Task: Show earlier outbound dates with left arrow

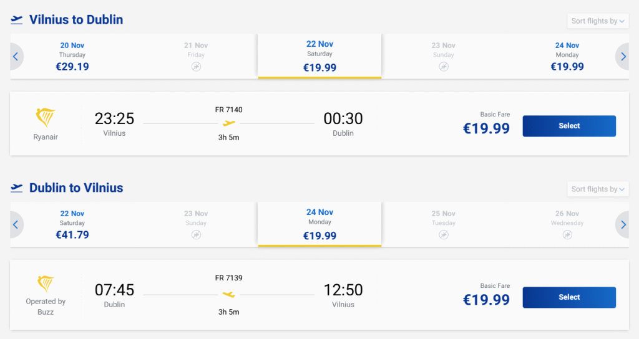Action: click(15, 57)
